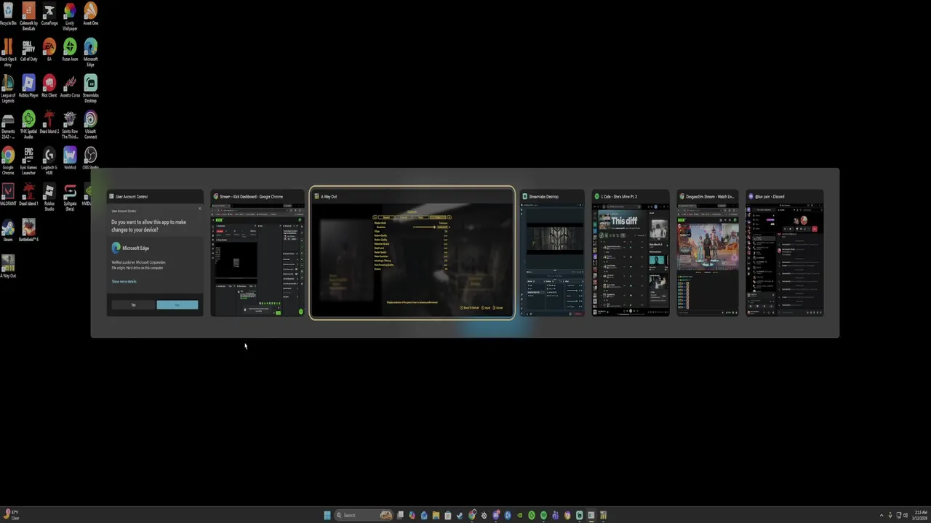This screenshot has height=523, width=931.
Task: Select Call of Duty desktop shortcut
Action: coord(28,51)
